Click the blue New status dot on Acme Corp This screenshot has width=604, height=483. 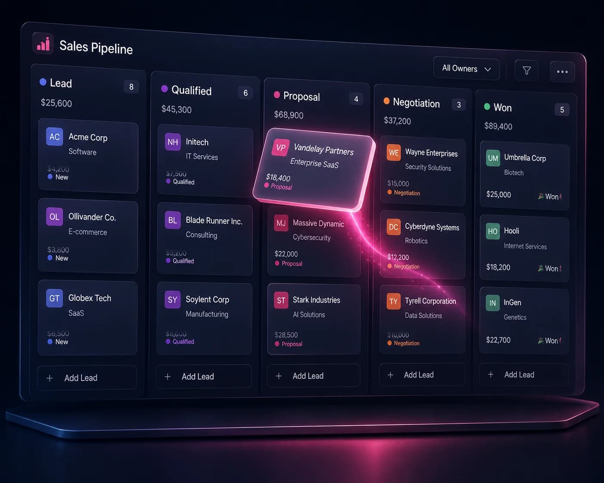[50, 176]
